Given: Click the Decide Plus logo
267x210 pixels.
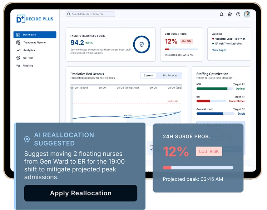Looking at the screenshot, I should [35, 19].
